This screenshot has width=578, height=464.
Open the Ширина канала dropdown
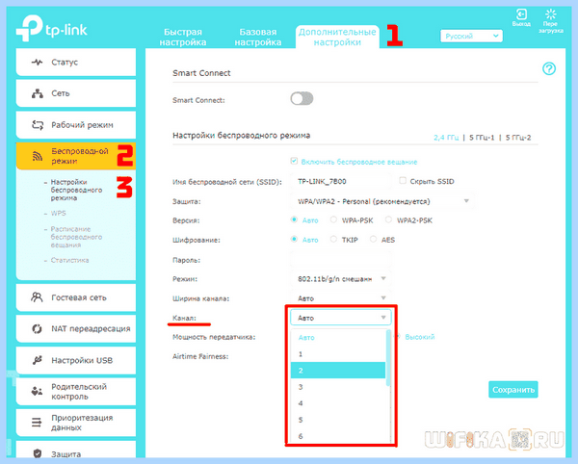pos(341,297)
